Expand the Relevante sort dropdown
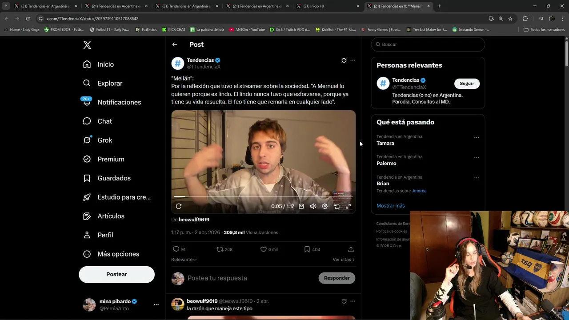This screenshot has height=320, width=569. point(184,260)
